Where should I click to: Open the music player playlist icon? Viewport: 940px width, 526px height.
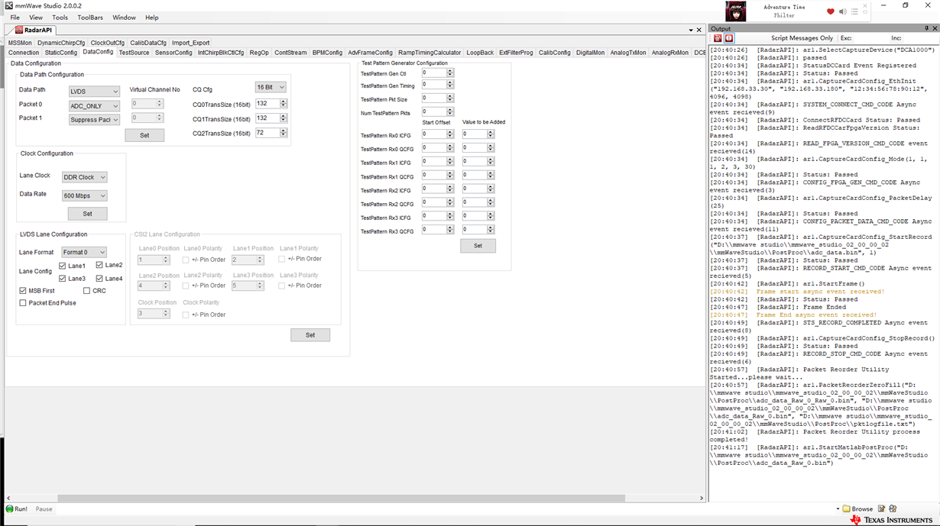855,11
